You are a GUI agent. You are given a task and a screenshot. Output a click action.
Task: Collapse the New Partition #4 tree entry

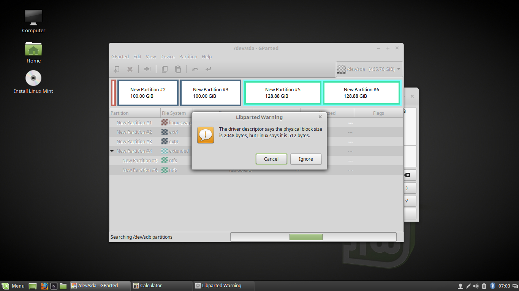click(x=112, y=151)
